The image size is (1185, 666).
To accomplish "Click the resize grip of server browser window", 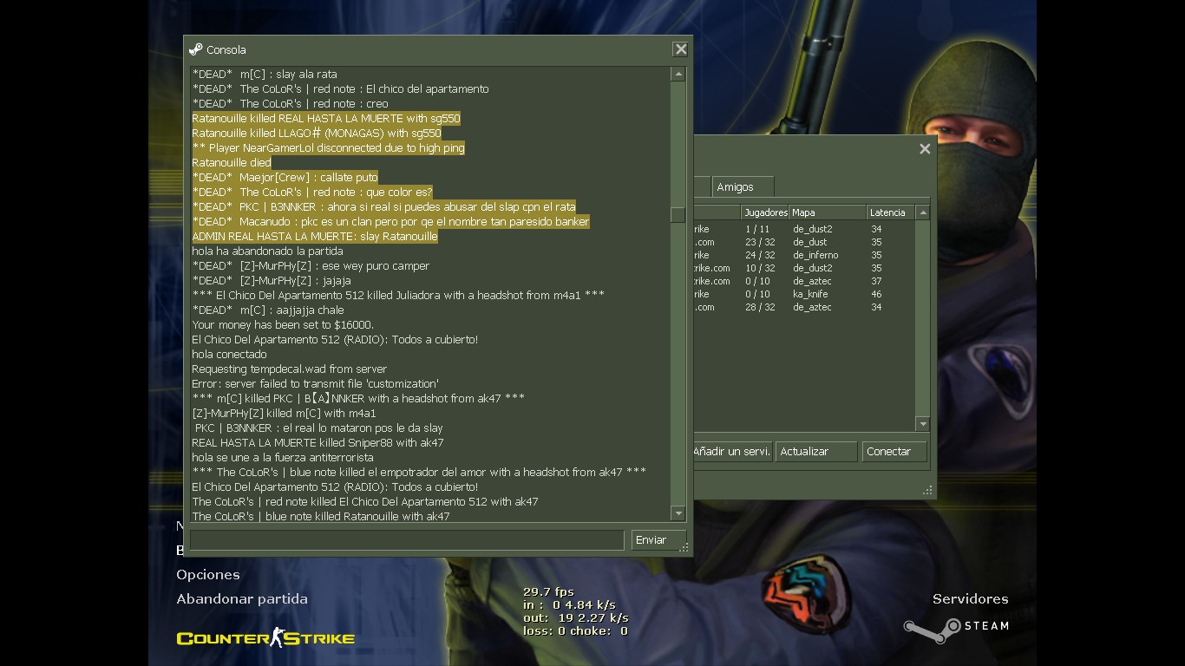I will point(928,490).
